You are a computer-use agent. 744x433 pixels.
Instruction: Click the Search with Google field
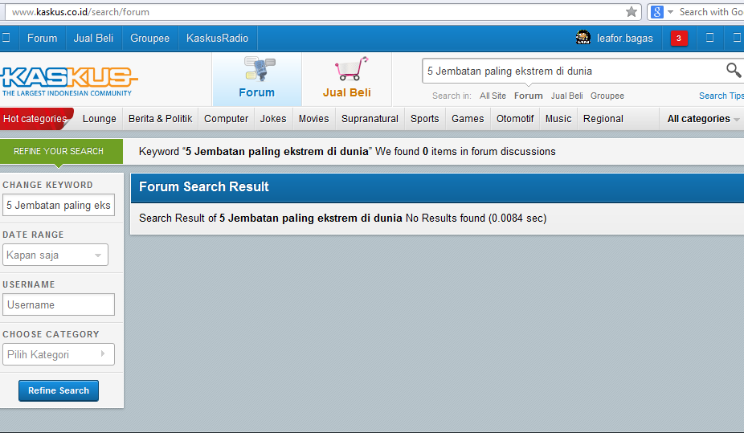[x=711, y=12]
